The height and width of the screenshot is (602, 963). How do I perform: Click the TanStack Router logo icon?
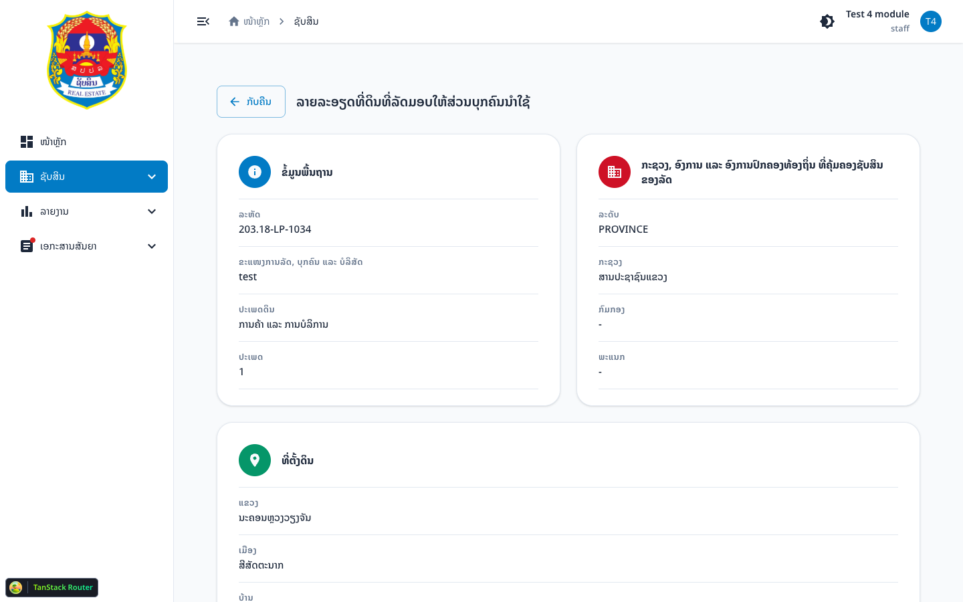16,587
